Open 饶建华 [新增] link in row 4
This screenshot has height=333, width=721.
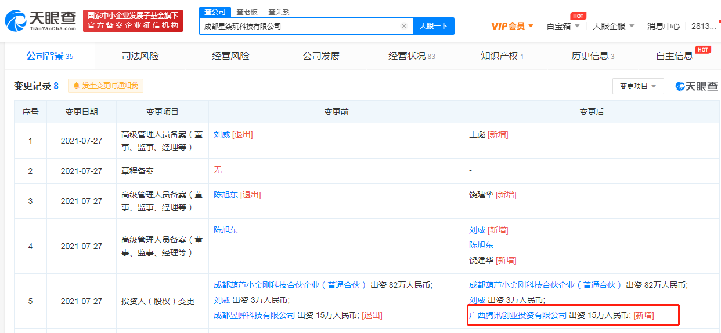click(493, 260)
